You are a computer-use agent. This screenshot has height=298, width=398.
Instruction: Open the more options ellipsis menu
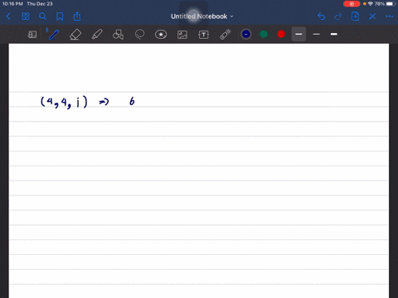(389, 17)
